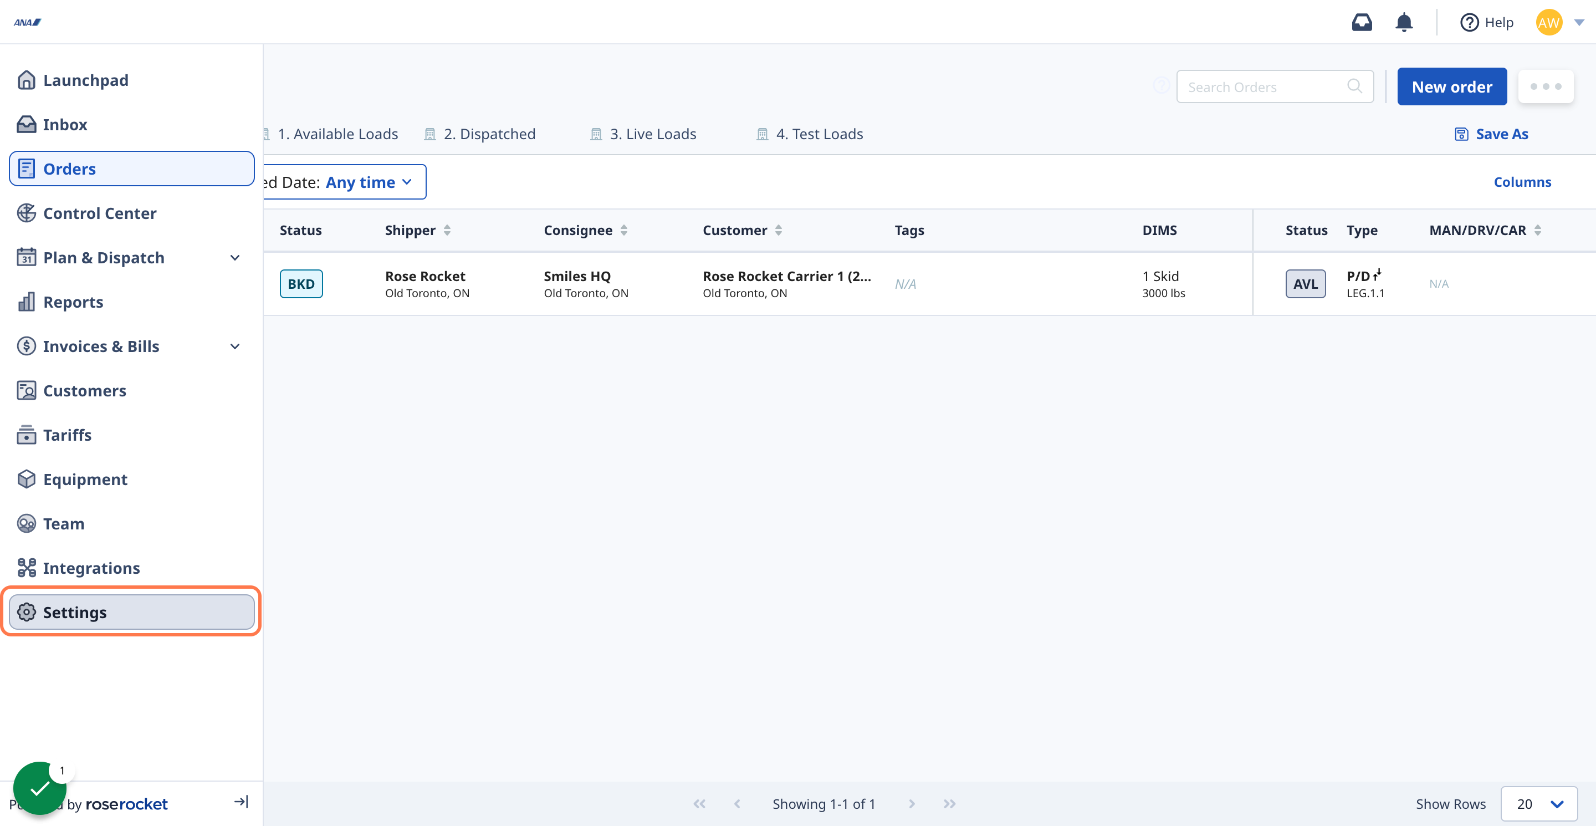This screenshot has width=1596, height=826.
Task: Click the Tags column header
Action: click(909, 231)
